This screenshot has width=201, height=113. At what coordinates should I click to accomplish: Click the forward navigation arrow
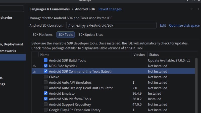[198, 9]
